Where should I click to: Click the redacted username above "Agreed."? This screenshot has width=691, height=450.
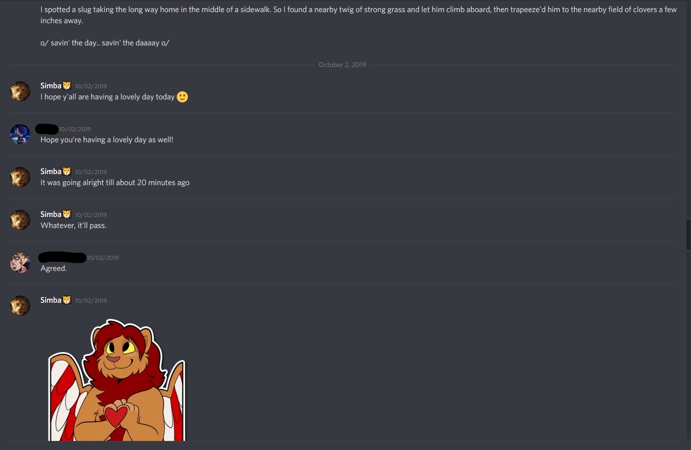click(62, 257)
